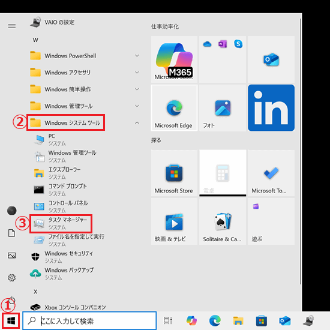Expand the Windows 簡単操作 folder

coord(84,89)
